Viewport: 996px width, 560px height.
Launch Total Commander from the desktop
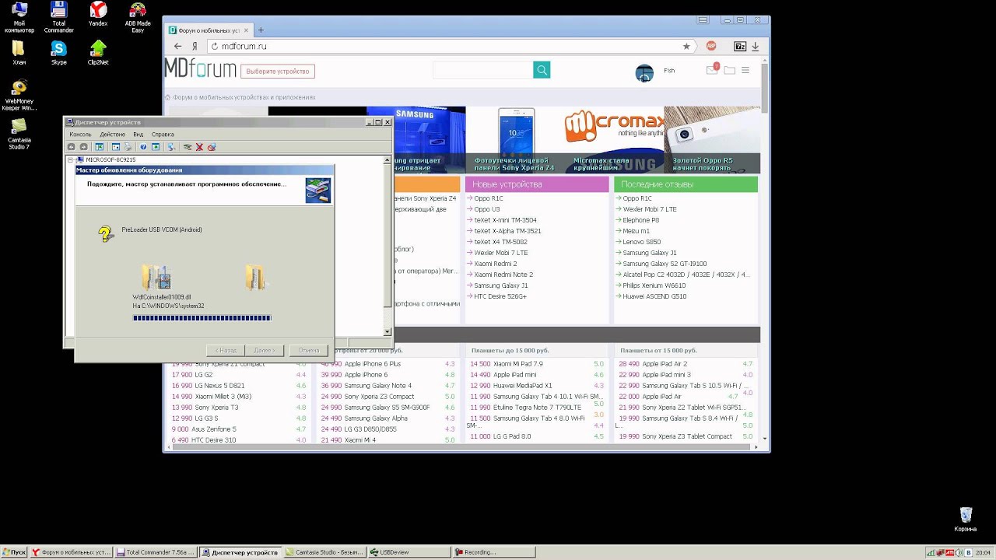tap(58, 17)
